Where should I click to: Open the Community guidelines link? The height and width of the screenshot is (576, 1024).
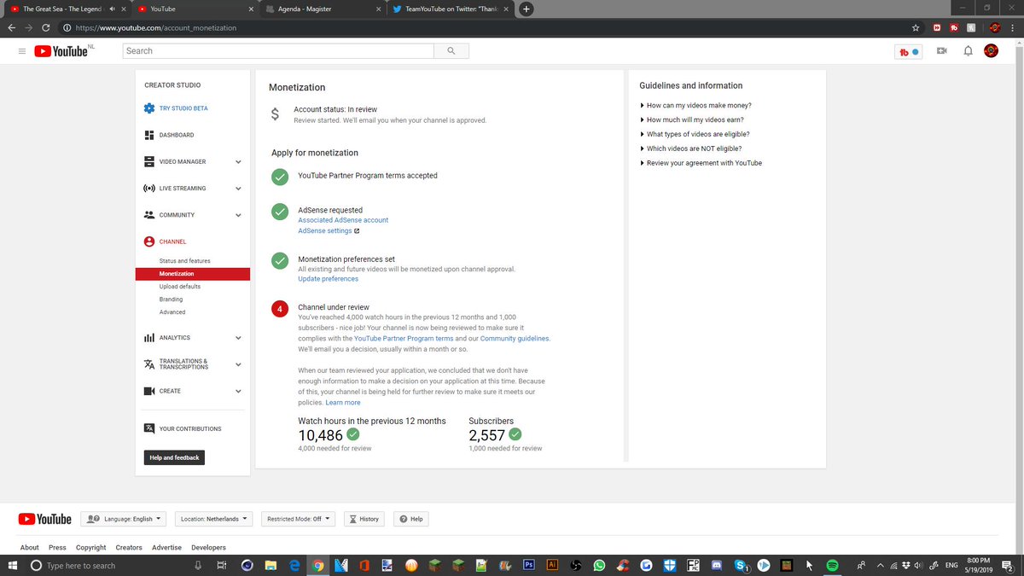pos(515,339)
